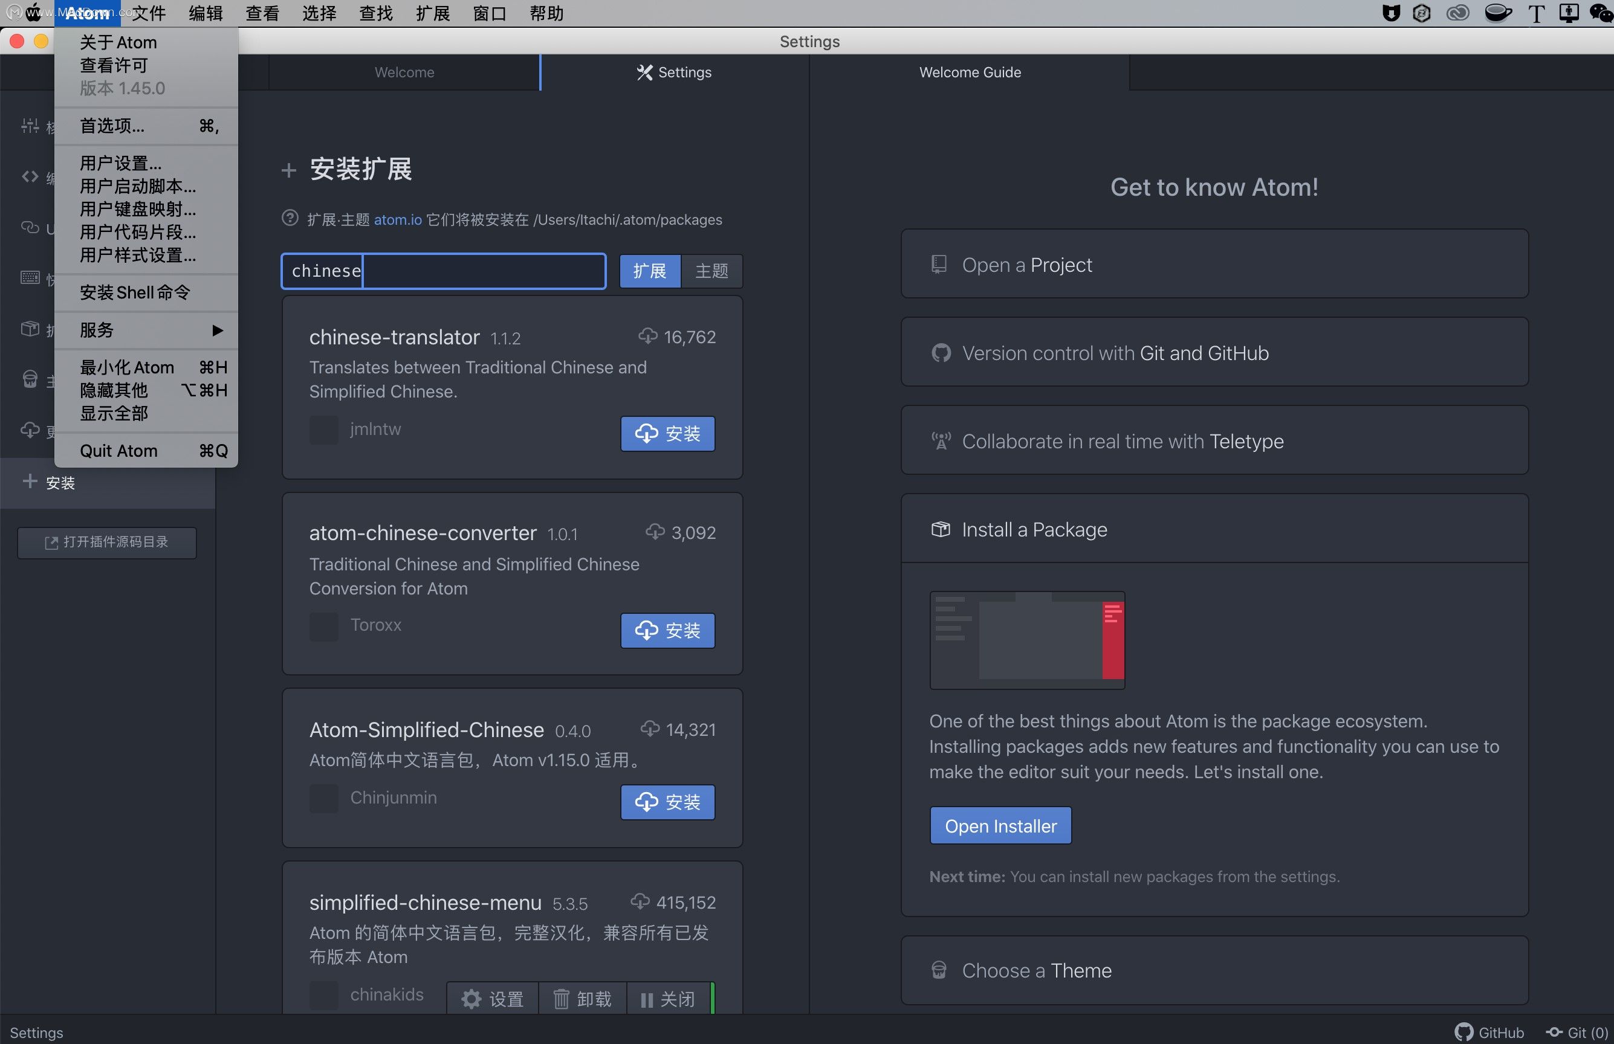Switch to the Settings tab

[x=674, y=72]
